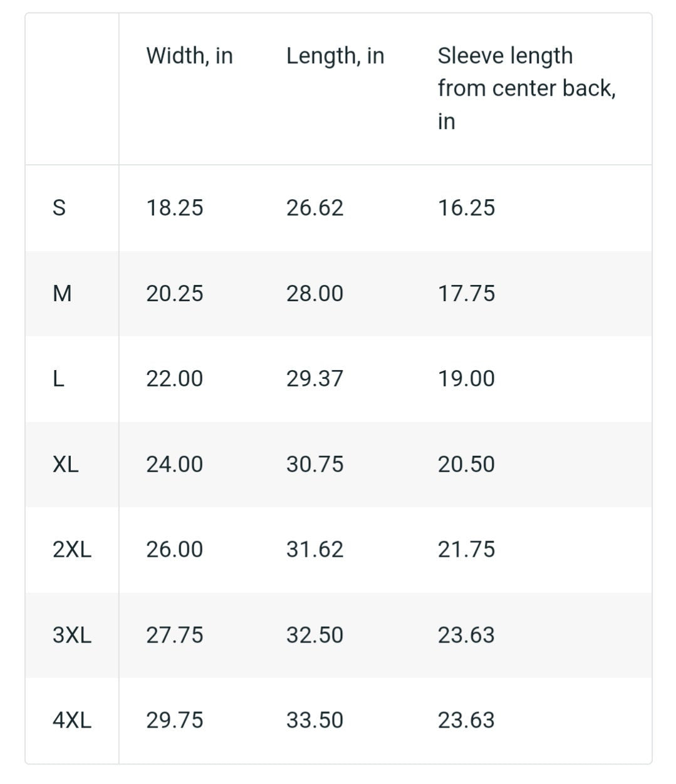The image size is (676, 784).
Task: Click the 28.00 length value for M
Action: pyautogui.click(x=315, y=293)
